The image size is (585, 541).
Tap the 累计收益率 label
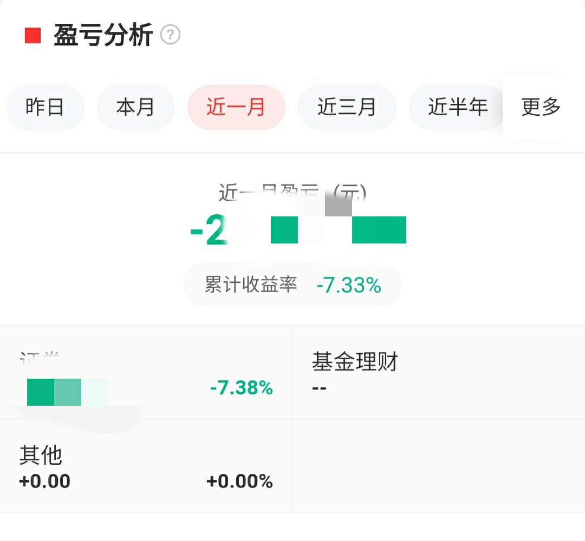click(x=251, y=285)
